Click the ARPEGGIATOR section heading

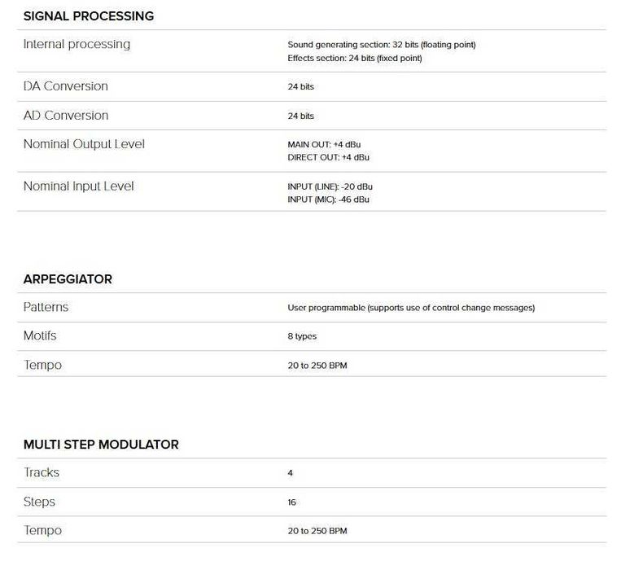(68, 279)
